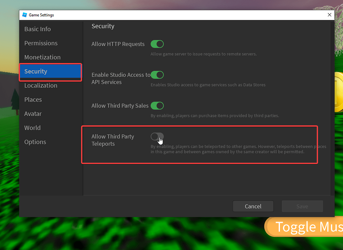Image resolution: width=343 pixels, height=250 pixels.
Task: Open the Basic Info settings page
Action: point(37,29)
